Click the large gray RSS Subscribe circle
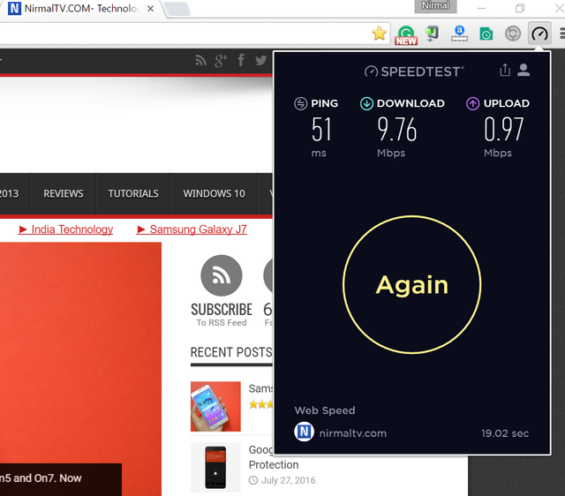Viewport: 565px width, 496px height. pyautogui.click(x=222, y=275)
